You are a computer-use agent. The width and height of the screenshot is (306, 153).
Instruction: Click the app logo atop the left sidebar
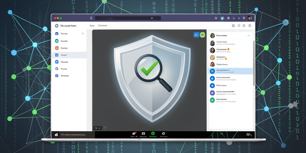coord(57,25)
